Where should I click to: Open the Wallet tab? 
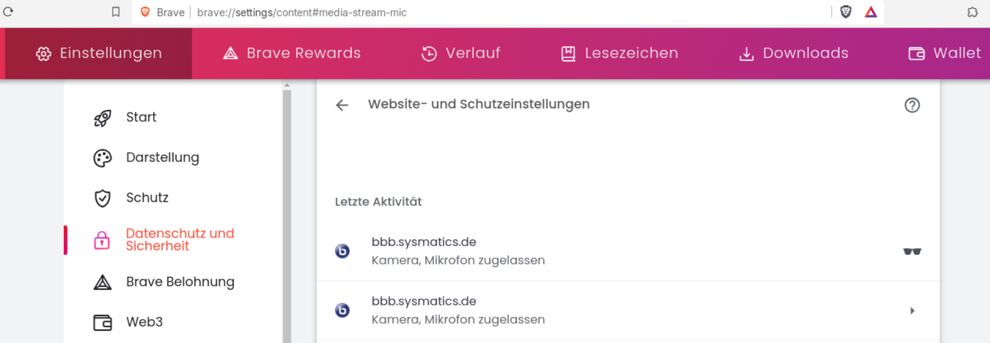tap(944, 53)
